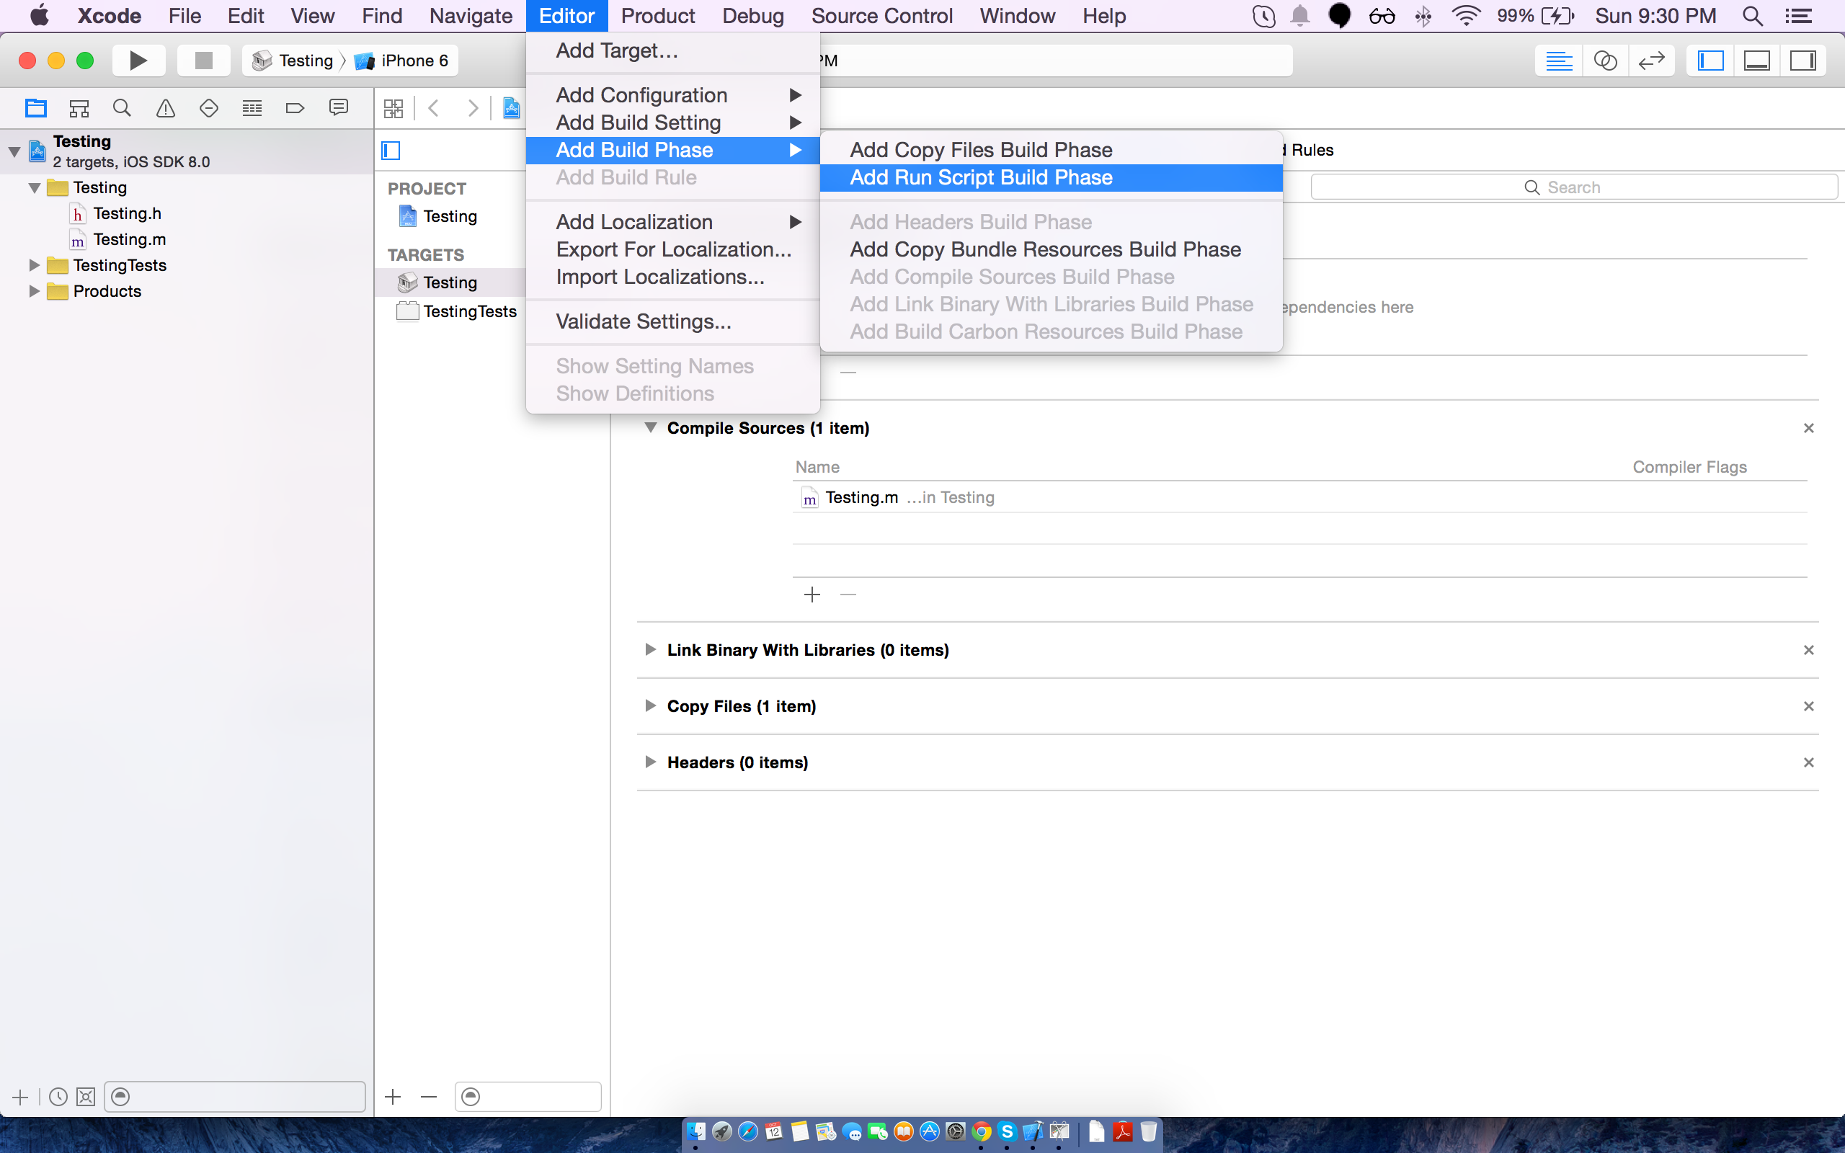
Task: Expand the Headers section
Action: tap(650, 762)
